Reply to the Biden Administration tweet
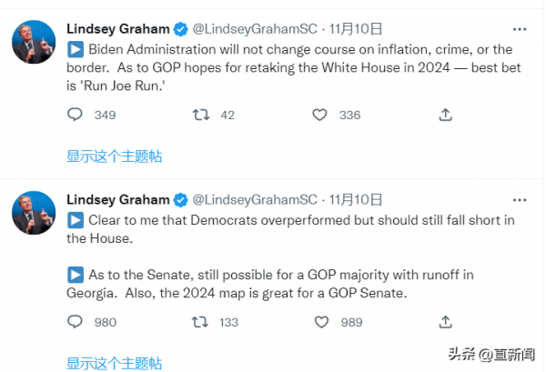 (75, 115)
